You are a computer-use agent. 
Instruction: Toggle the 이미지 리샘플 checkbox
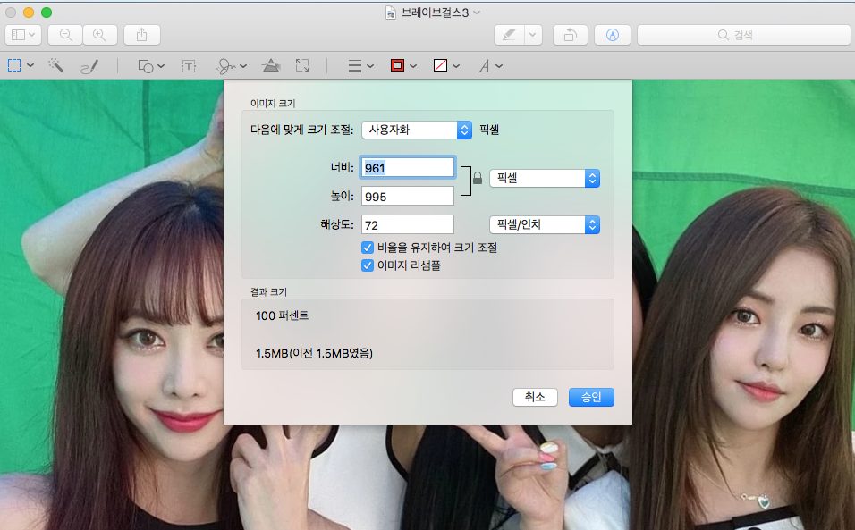click(368, 265)
